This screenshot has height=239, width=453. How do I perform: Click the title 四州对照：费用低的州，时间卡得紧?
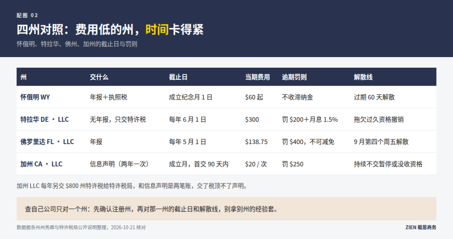coord(110,29)
